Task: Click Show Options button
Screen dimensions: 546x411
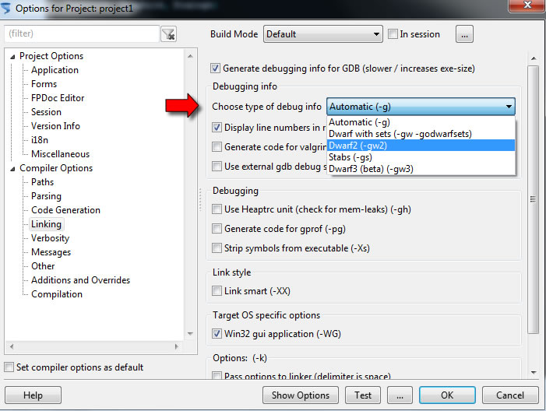Action: click(x=301, y=395)
